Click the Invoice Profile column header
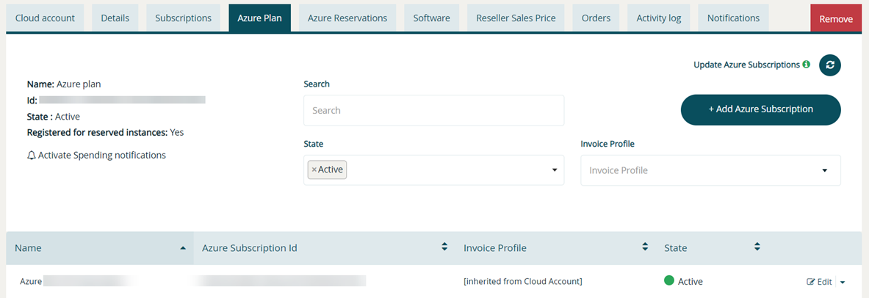Viewport: 869px width, 298px height. click(x=555, y=248)
